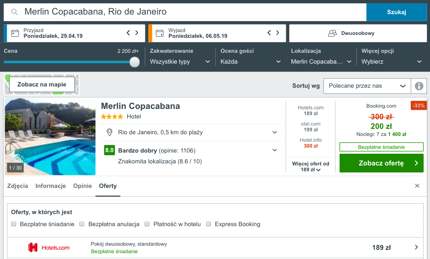Toggle Express Booking filter checkbox
430x259 pixels.
(208, 224)
